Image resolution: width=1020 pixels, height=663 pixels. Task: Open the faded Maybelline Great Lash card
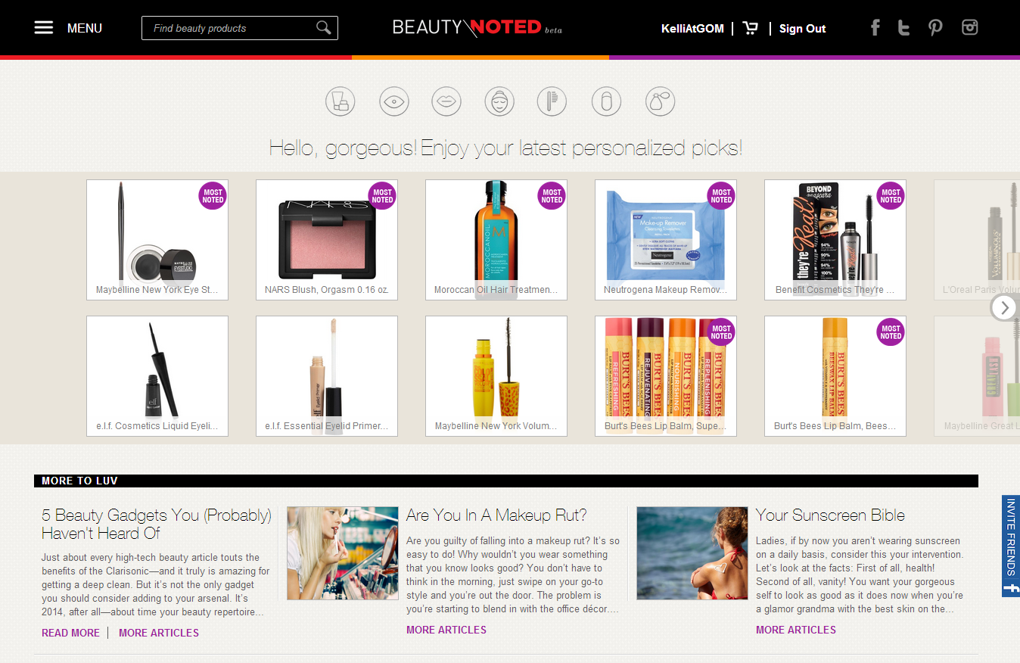[x=977, y=376]
